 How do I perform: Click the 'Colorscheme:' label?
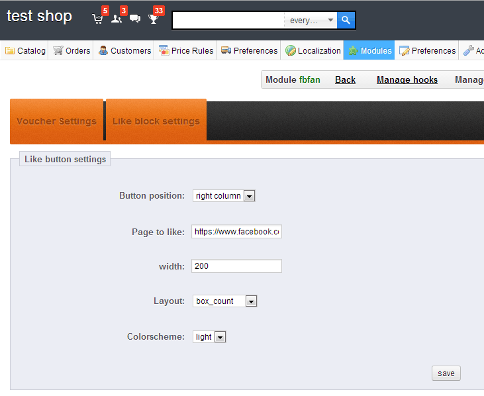click(156, 336)
